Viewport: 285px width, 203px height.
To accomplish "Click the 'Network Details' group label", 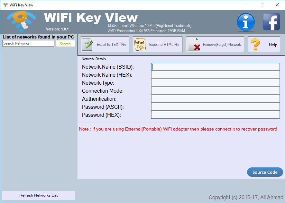I will click(x=94, y=59).
